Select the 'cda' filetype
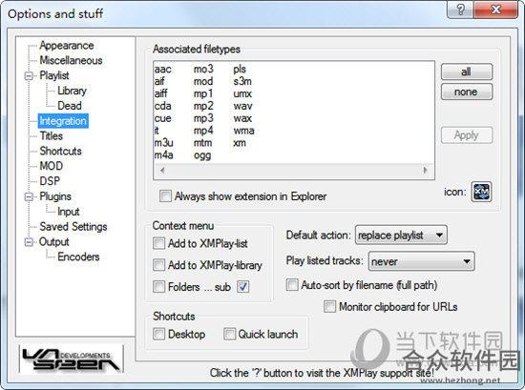Image resolution: width=525 pixels, height=390 pixels. 162,106
